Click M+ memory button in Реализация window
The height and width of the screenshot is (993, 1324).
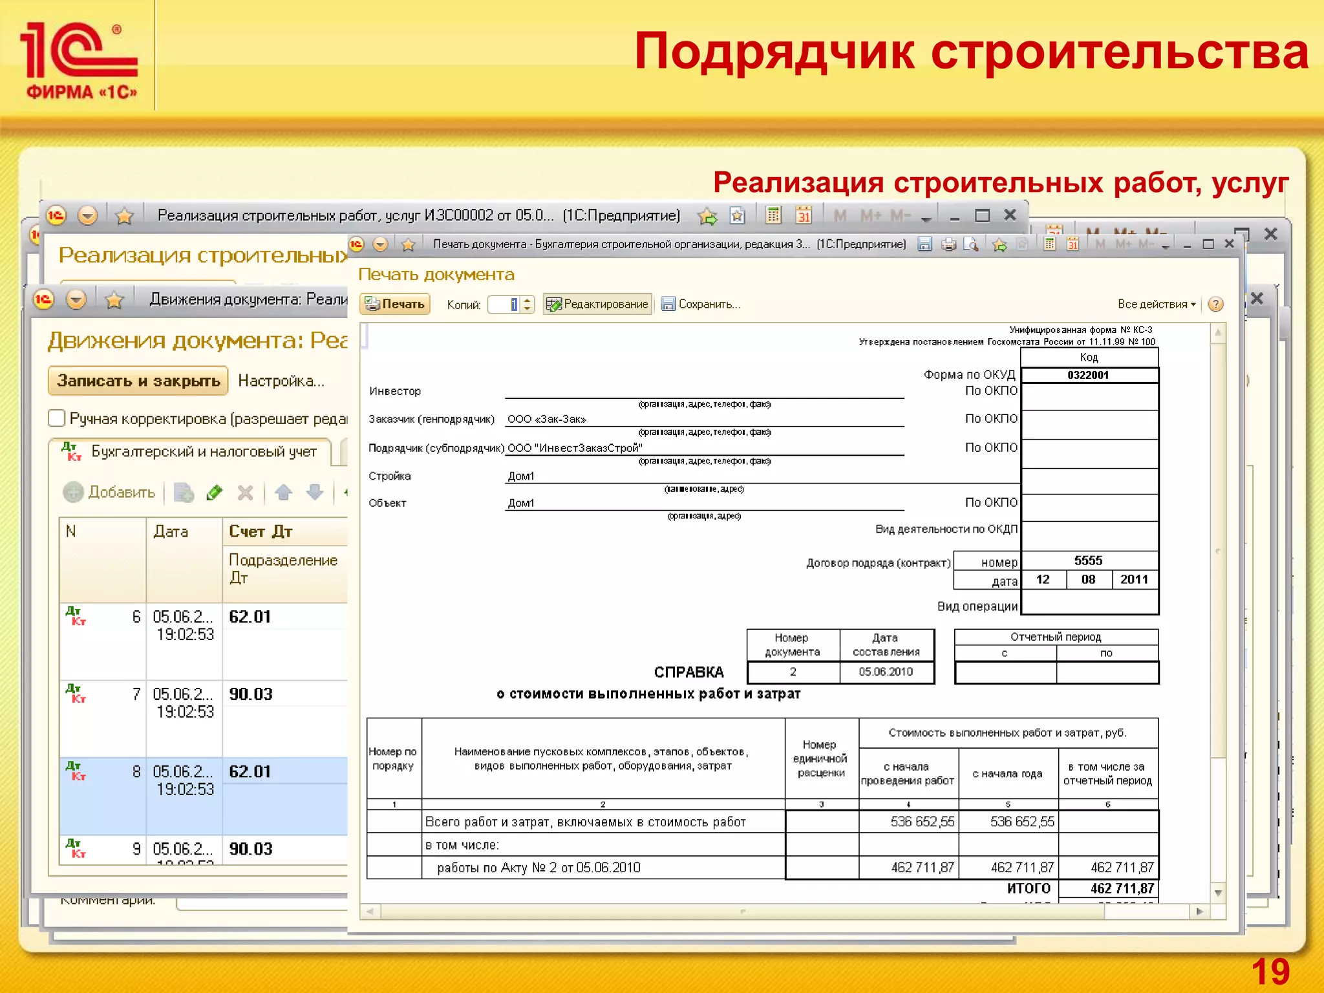coord(871,215)
